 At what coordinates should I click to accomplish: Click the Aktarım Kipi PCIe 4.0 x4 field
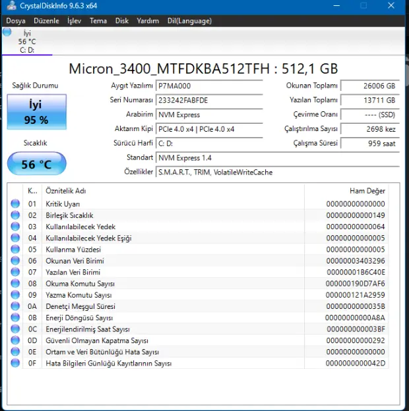click(209, 129)
